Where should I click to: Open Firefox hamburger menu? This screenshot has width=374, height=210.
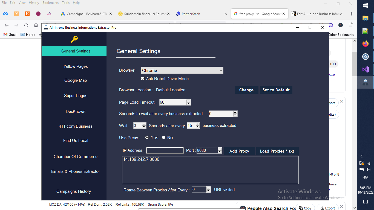point(350,25)
